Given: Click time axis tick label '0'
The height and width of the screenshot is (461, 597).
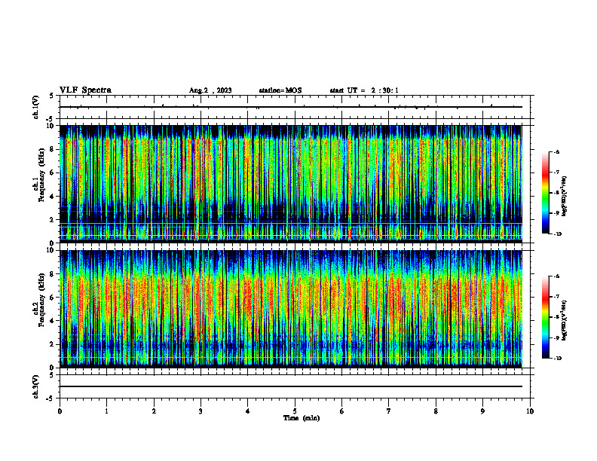Looking at the screenshot, I should (x=60, y=411).
